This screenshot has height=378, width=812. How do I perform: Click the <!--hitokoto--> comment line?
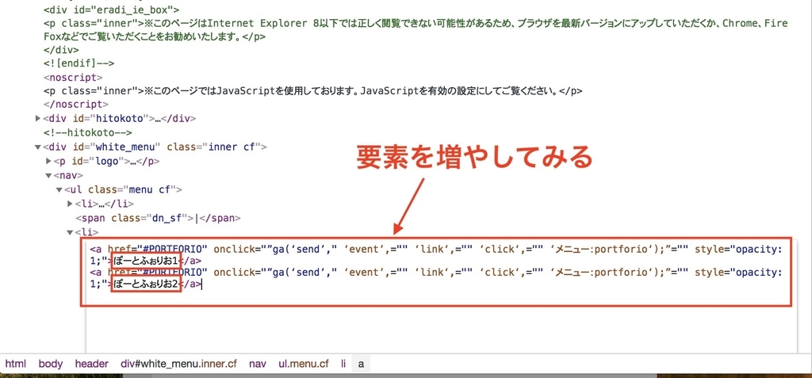[x=88, y=132]
